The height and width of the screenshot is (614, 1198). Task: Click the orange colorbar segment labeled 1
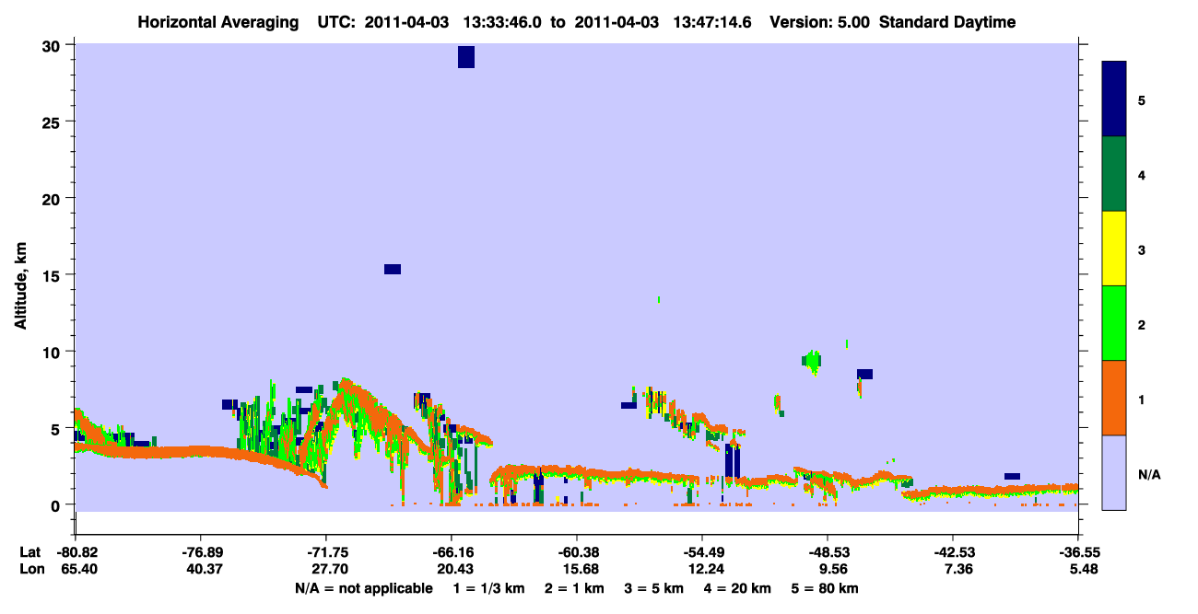1114,398
